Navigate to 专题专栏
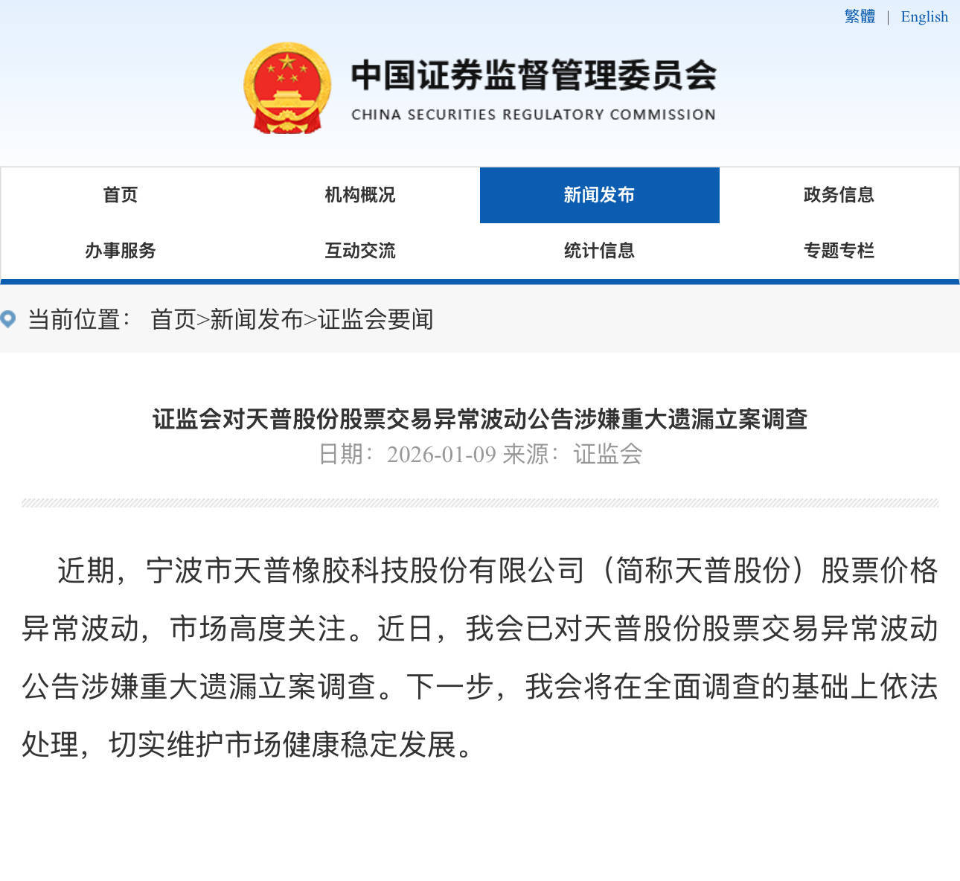 click(839, 251)
